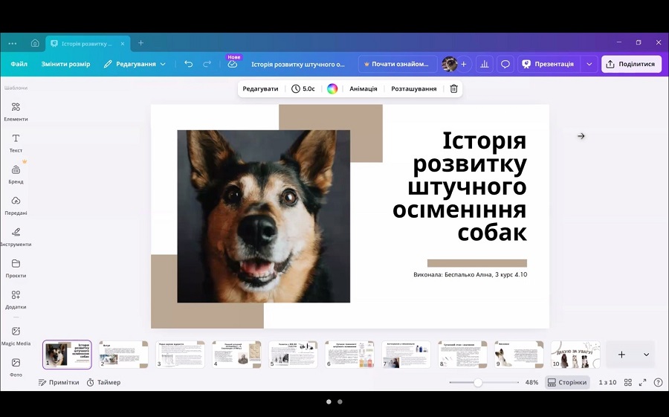This screenshot has height=417, width=669.
Task: Expand the chevron beside add page button
Action: [x=646, y=355]
